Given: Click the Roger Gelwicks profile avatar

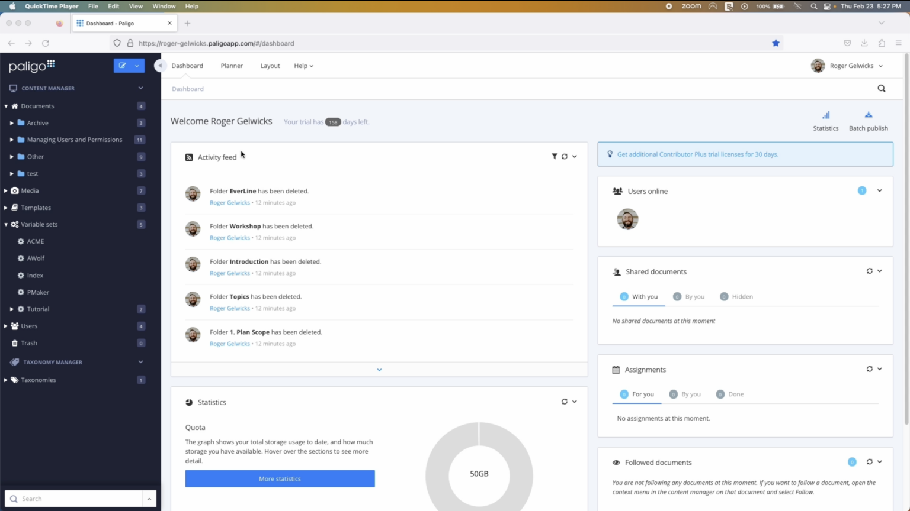Looking at the screenshot, I should pos(818,66).
